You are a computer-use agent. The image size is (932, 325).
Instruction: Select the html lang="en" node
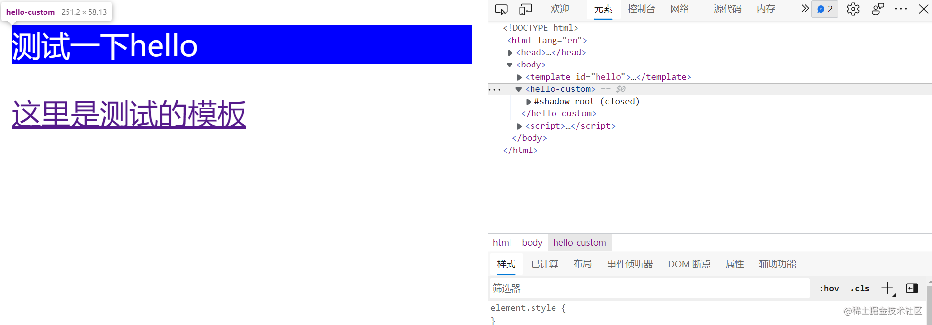(547, 40)
